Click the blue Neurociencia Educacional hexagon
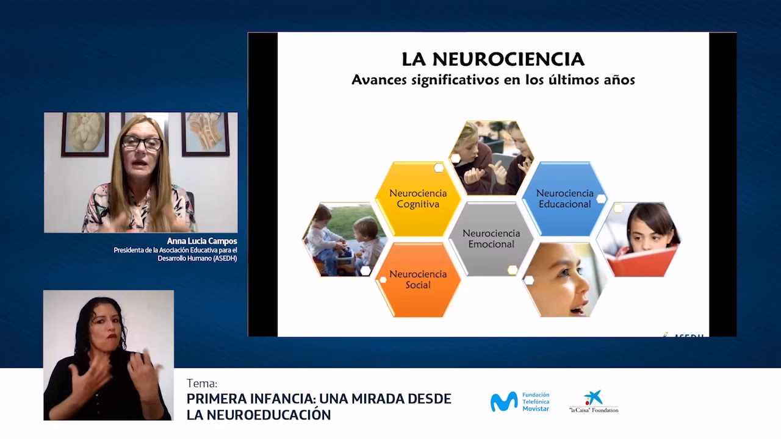The height and width of the screenshot is (439, 781). tap(564, 197)
